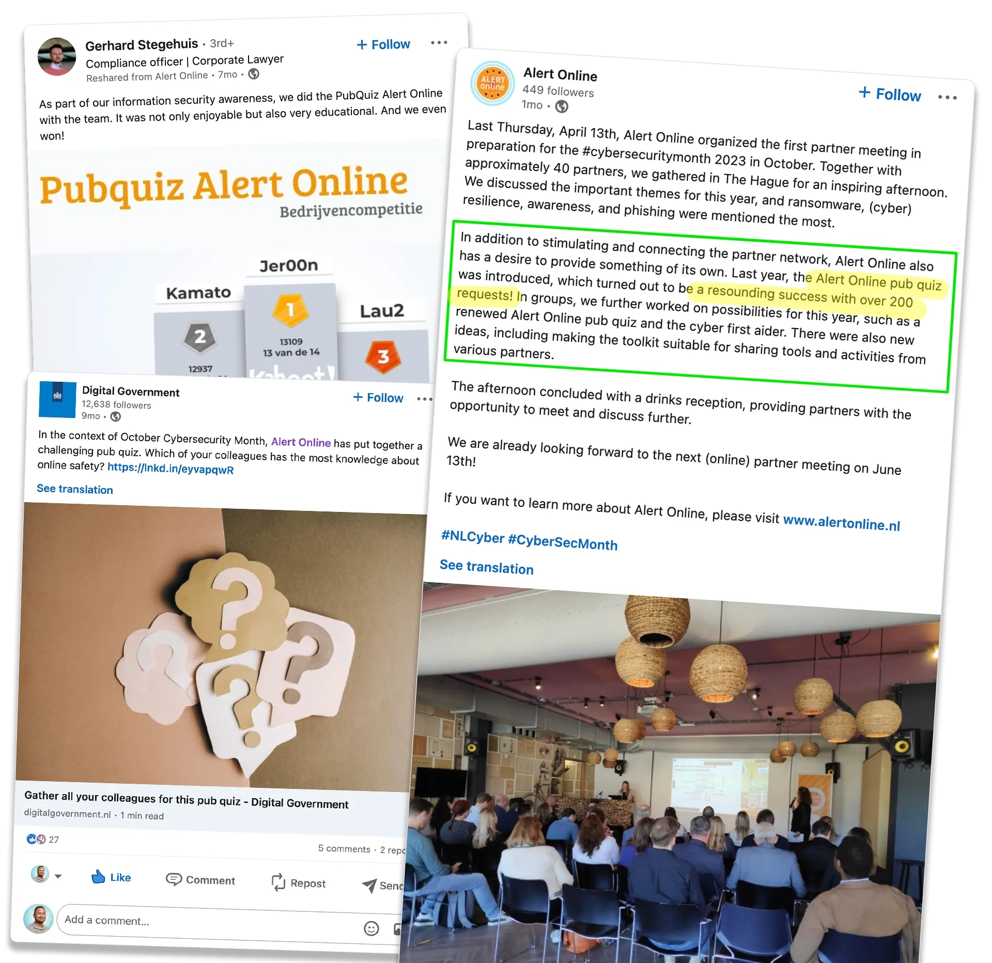The height and width of the screenshot is (963, 992).
Task: Follow Gerhard Stegehuis account
Action: click(383, 24)
